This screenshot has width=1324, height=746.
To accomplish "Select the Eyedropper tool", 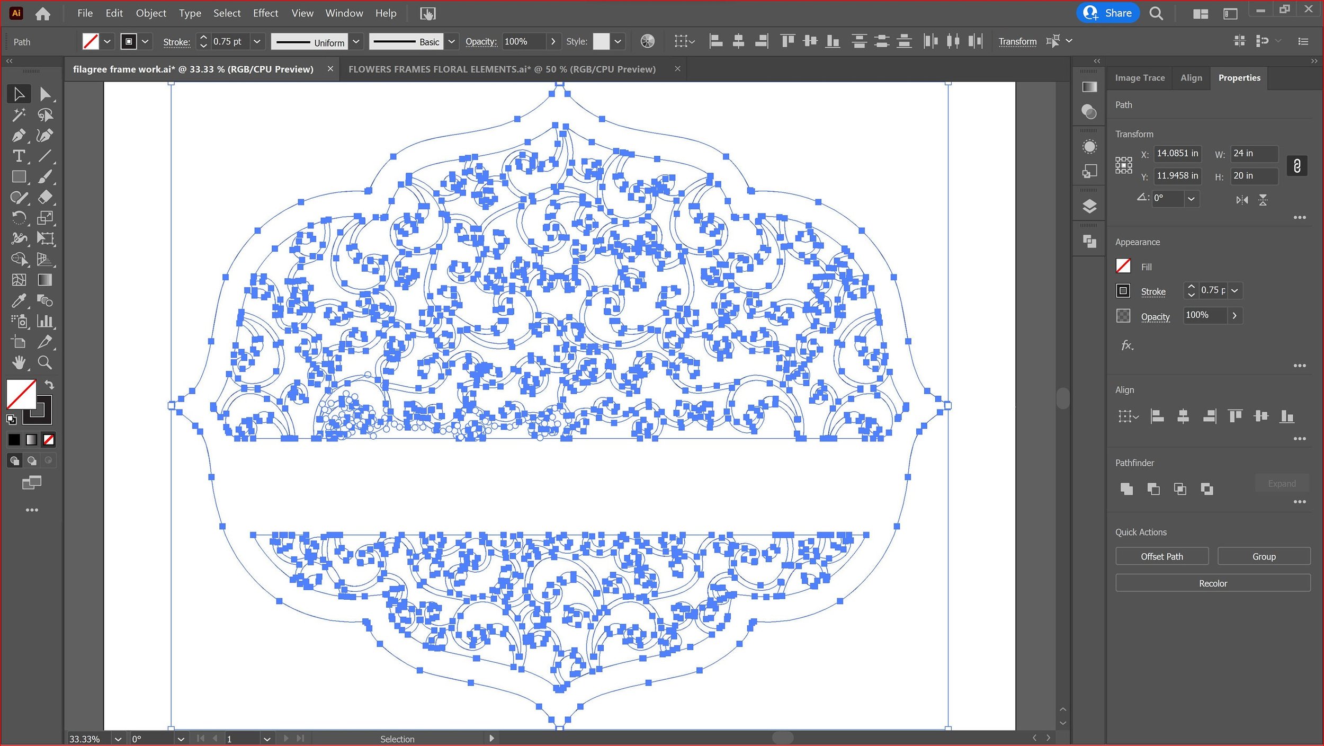I will click(x=19, y=301).
